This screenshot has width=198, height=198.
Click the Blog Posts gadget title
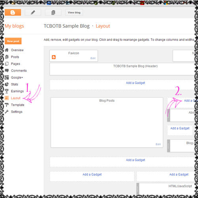[107, 101]
